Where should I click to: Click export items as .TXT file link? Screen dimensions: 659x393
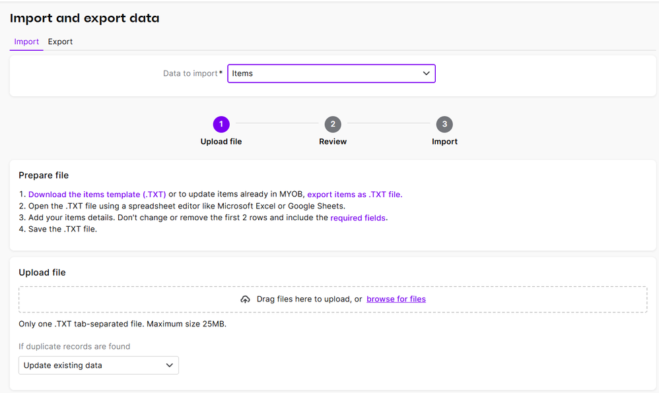[355, 195]
